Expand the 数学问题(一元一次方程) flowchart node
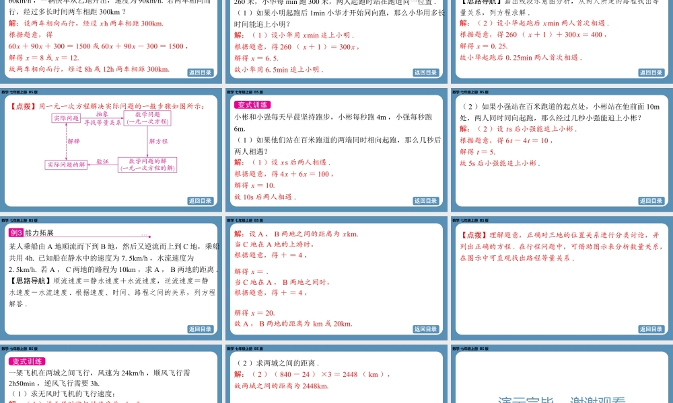 pos(148,120)
